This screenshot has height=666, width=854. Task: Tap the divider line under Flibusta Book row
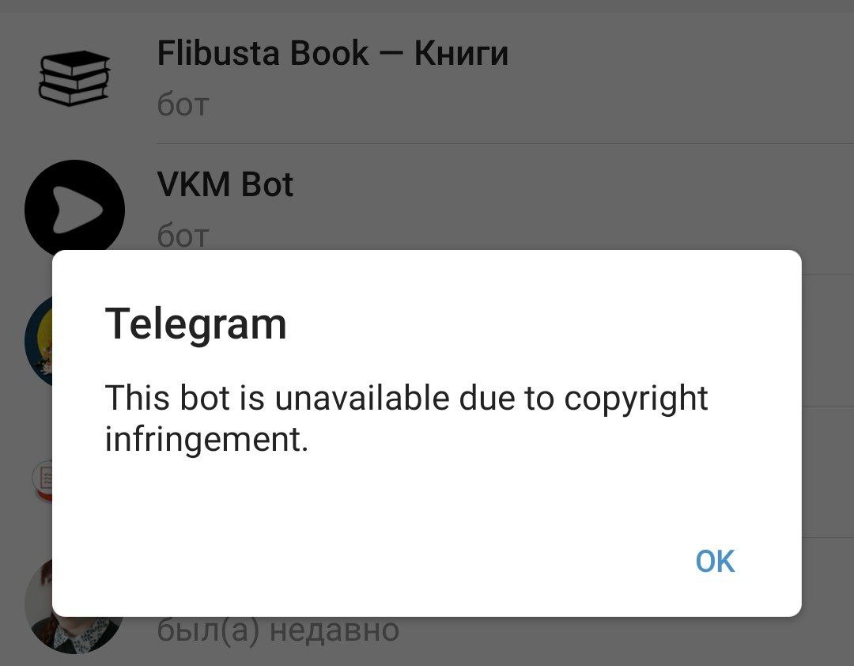[x=505, y=144]
